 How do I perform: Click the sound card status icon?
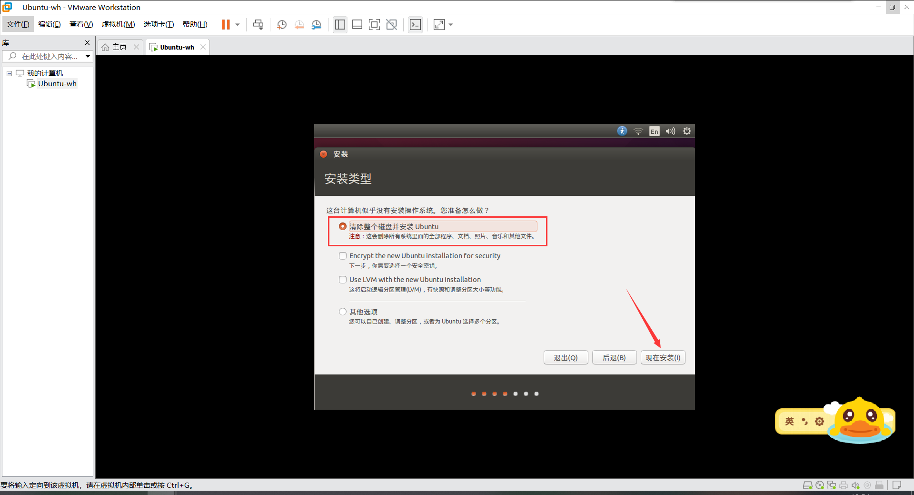click(x=855, y=485)
